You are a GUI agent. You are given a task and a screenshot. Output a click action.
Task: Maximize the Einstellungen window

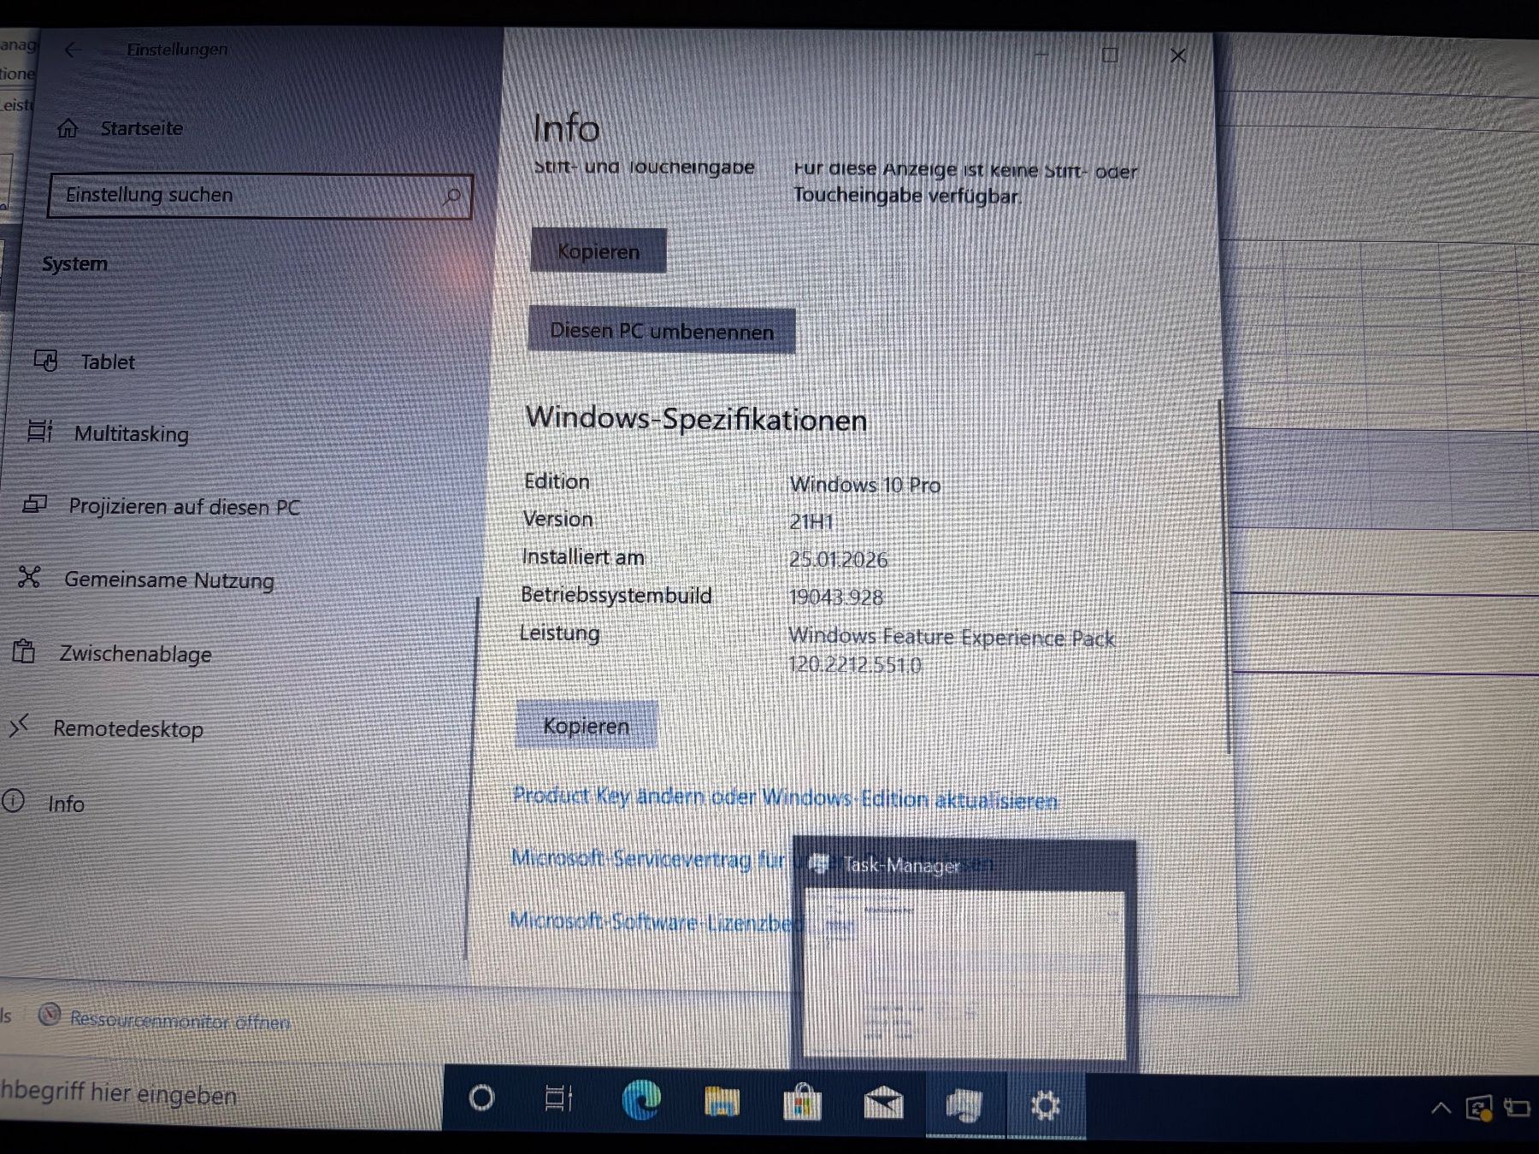pos(1110,56)
